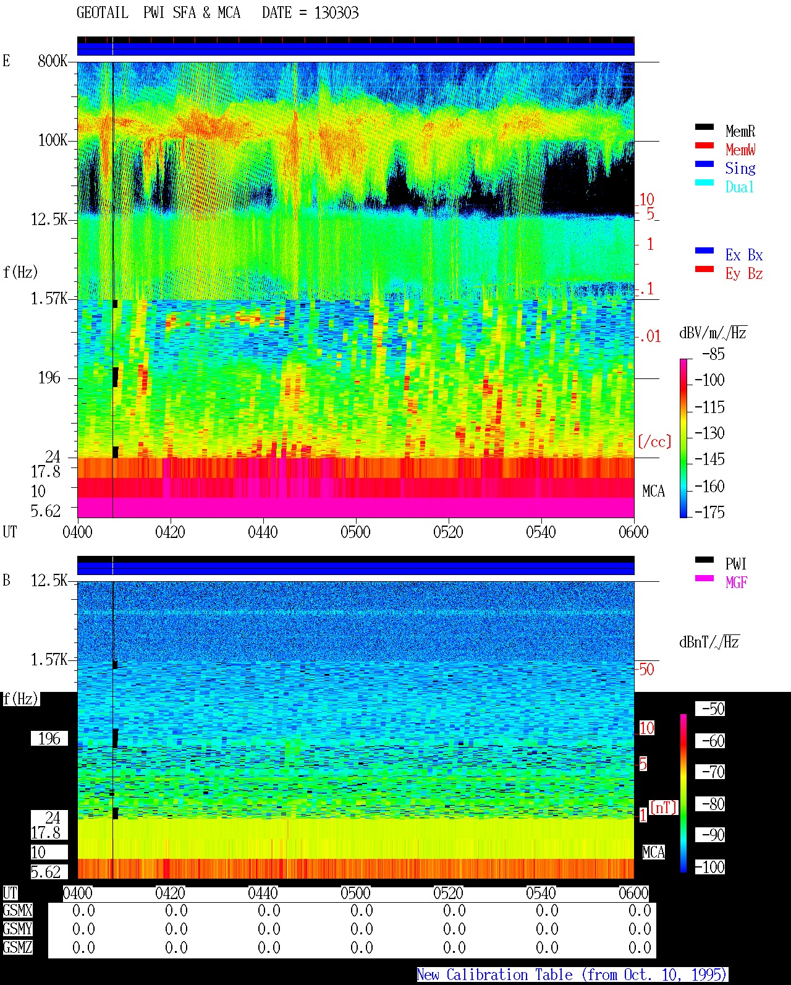Image resolution: width=791 pixels, height=985 pixels.
Task: Click the dBV/m/√Hz unit label
Action: [713, 333]
